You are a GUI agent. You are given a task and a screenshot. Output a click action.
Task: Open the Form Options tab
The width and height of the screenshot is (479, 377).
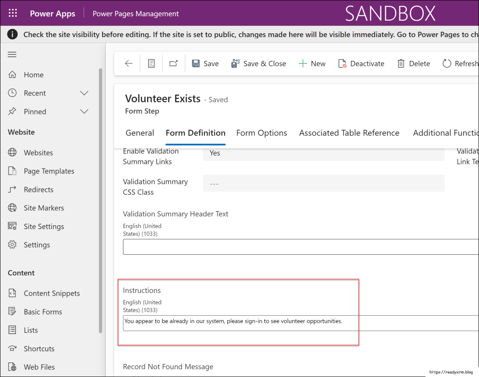261,133
